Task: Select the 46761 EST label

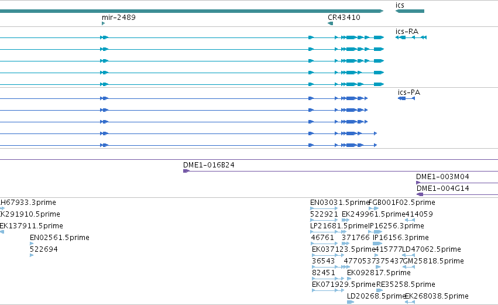Action: [322, 238]
